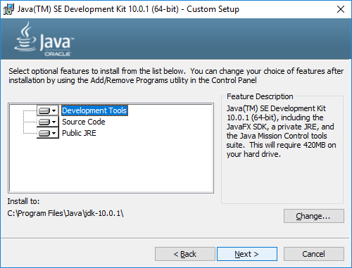The height and width of the screenshot is (268, 352).
Task: Open the Source Code feature dropdown arrow
Action: tap(54, 122)
